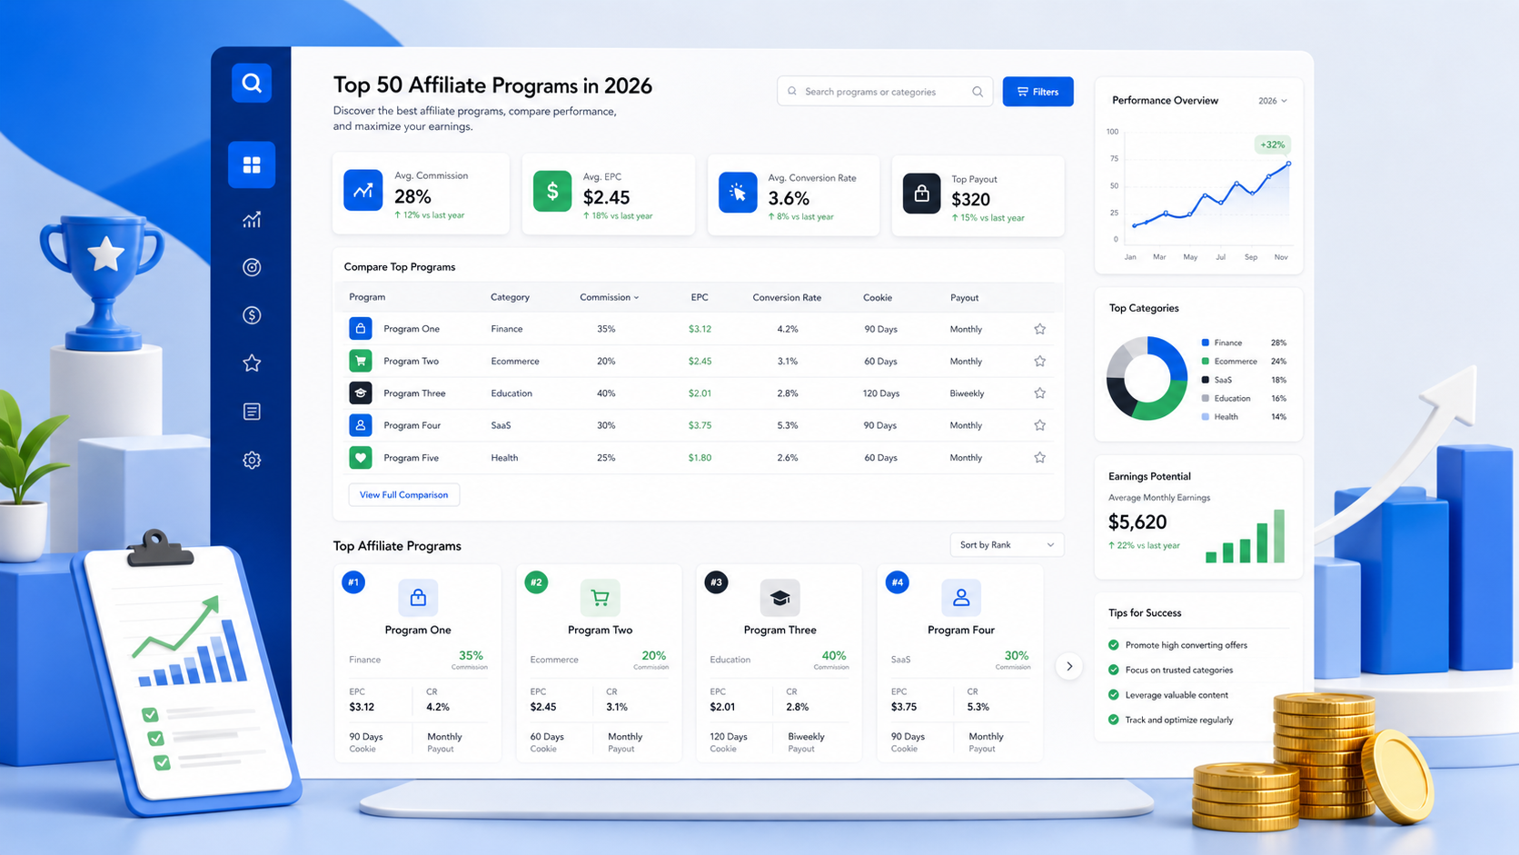Favorite Program Four with its star
The width and height of the screenshot is (1519, 855).
point(1039,425)
